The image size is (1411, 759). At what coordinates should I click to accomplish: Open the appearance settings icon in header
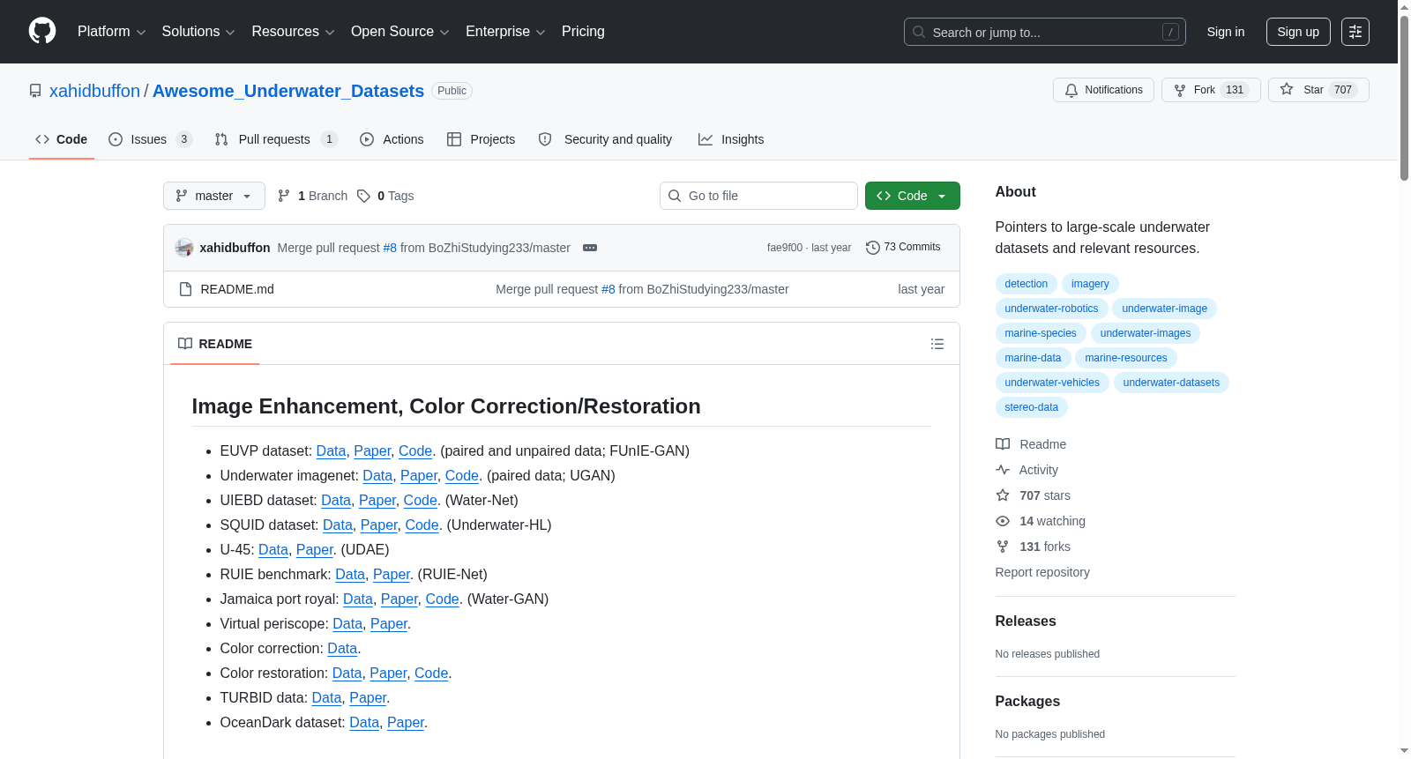[x=1355, y=32]
